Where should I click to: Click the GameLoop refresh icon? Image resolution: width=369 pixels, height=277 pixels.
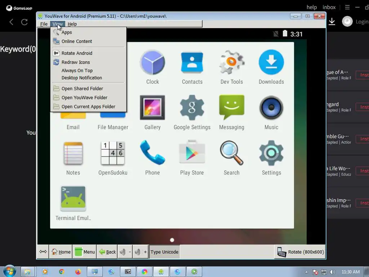pos(24,22)
